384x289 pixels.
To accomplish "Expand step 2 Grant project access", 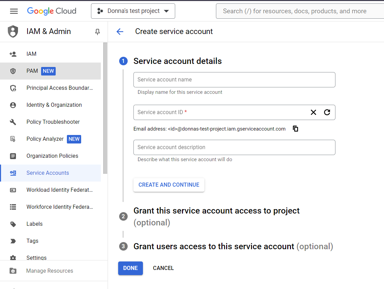I will pyautogui.click(x=217, y=217).
